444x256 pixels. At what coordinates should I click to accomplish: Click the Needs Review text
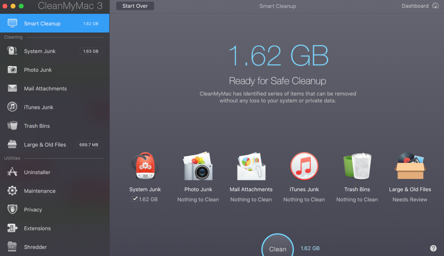[x=410, y=199]
